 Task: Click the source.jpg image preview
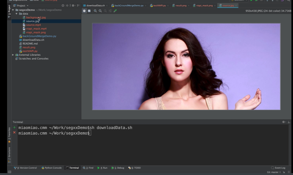pos(186,67)
